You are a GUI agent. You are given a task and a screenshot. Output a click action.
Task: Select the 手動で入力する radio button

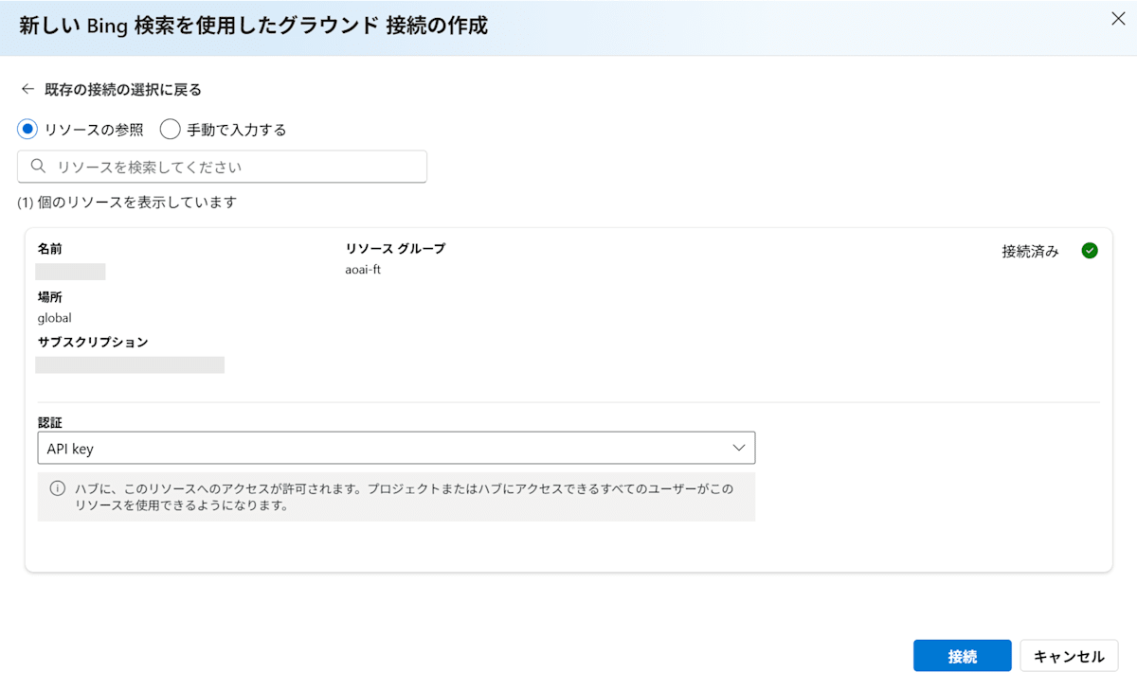coord(170,129)
